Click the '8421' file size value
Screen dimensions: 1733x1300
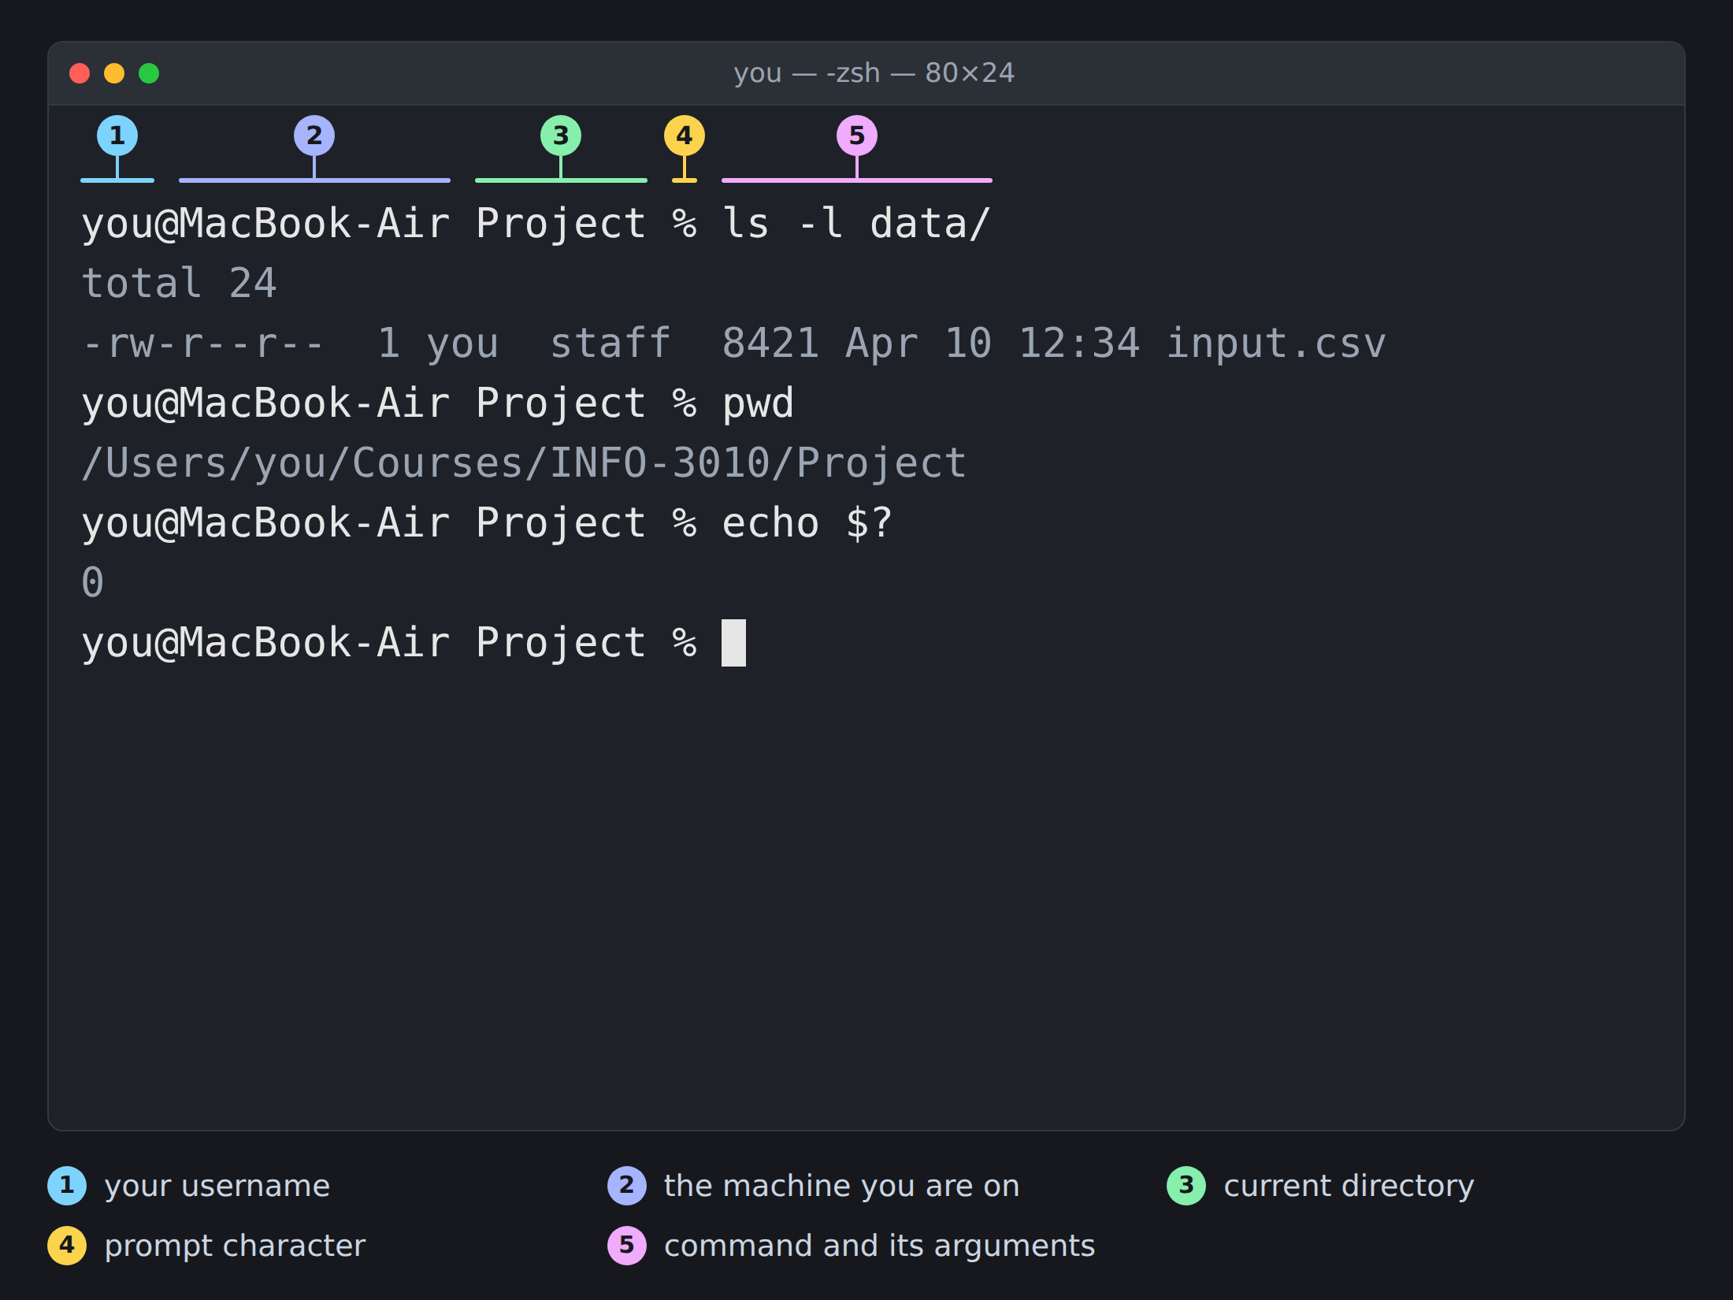(x=770, y=344)
